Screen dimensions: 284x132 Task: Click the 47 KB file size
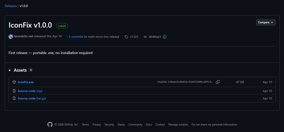[240, 82]
